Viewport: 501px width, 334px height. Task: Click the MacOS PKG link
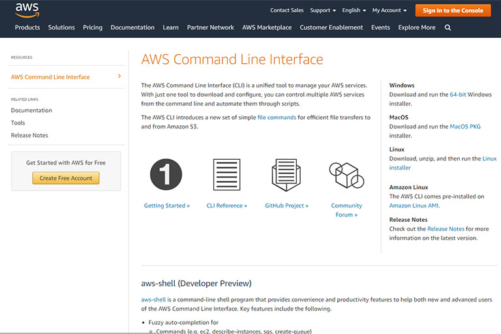(465, 127)
